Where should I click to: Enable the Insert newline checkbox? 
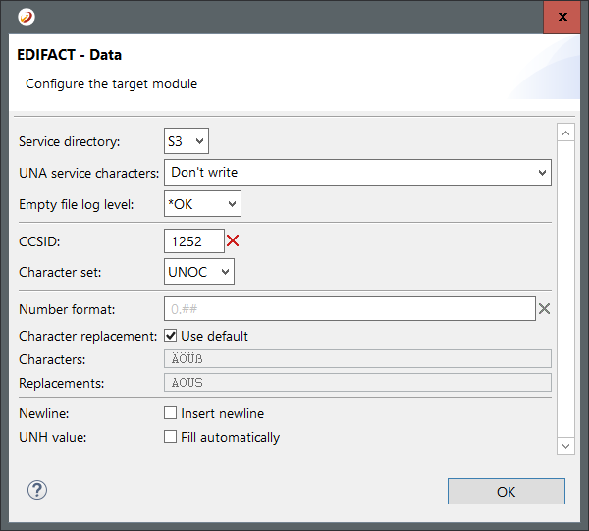[x=171, y=413]
